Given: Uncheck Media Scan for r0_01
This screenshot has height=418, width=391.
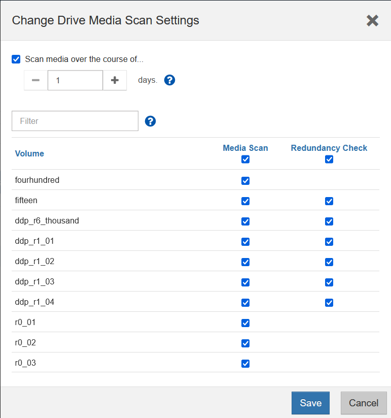Looking at the screenshot, I should pos(245,323).
